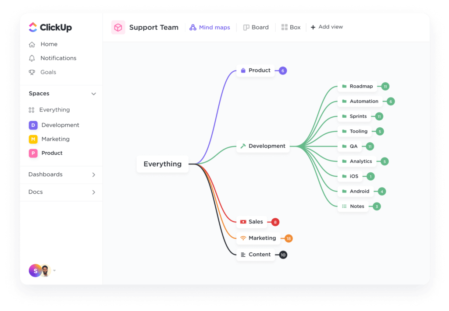Click the ClickUp logo icon
This screenshot has width=449, height=311.
[x=32, y=27]
